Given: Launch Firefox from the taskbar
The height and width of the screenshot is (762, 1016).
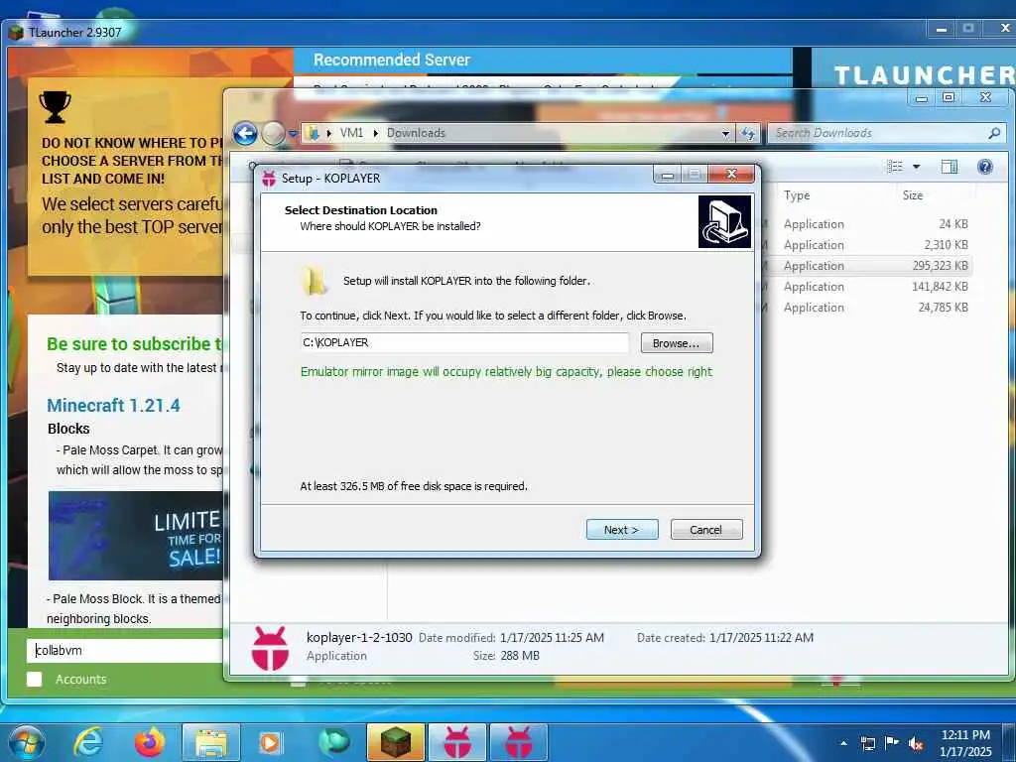Looking at the screenshot, I should tap(150, 742).
